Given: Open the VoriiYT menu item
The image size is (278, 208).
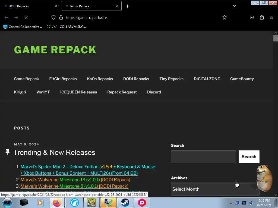Looking at the screenshot, I should pos(43,92).
